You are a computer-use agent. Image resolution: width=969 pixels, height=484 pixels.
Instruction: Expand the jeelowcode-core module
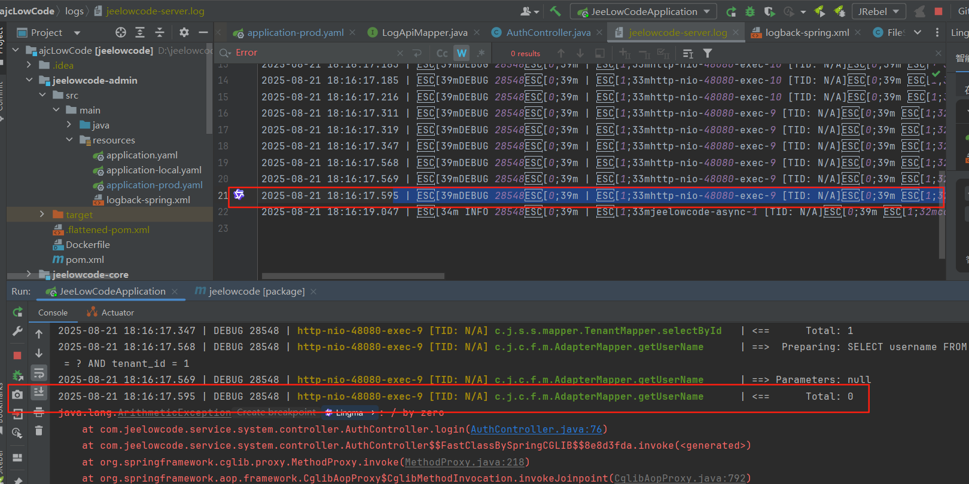pyautogui.click(x=29, y=274)
